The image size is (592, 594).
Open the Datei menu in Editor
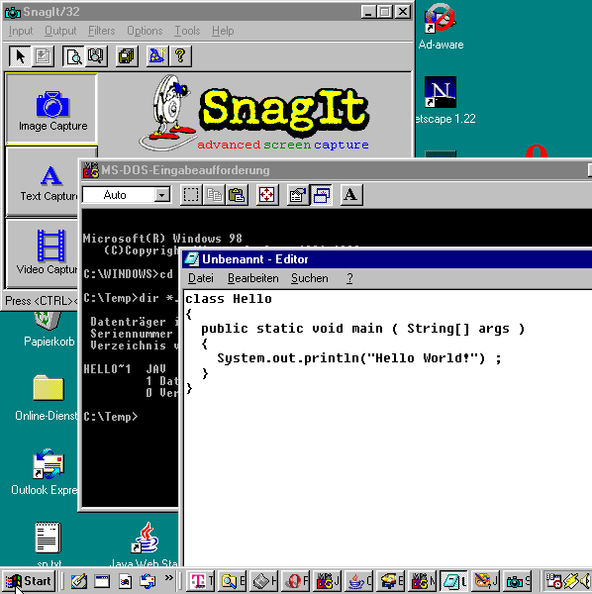[x=201, y=278]
